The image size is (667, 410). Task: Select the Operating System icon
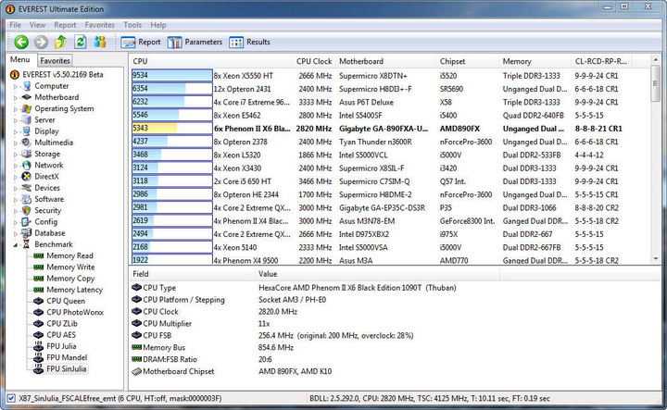point(27,109)
